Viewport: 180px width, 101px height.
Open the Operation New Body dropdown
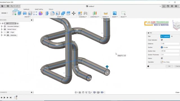170,62
